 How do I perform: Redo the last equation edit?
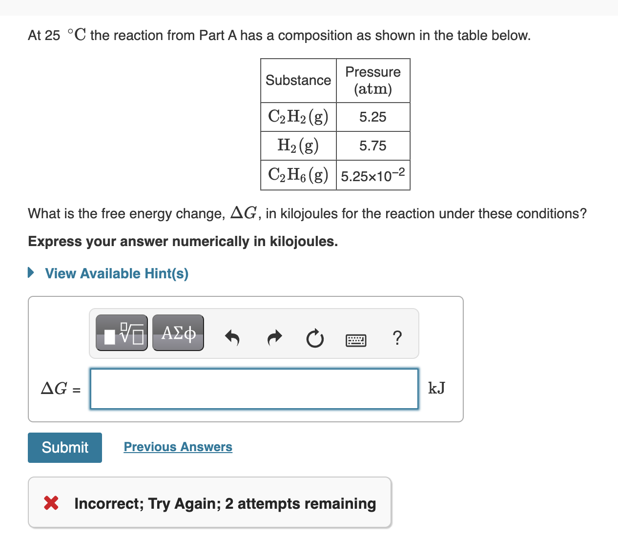coord(274,338)
